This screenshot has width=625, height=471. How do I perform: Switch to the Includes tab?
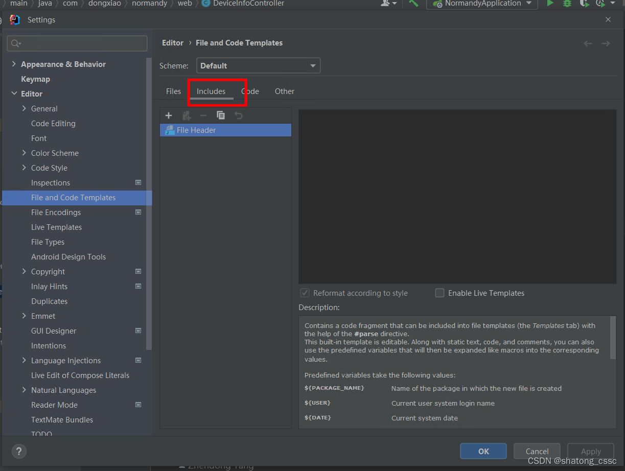[x=211, y=91]
